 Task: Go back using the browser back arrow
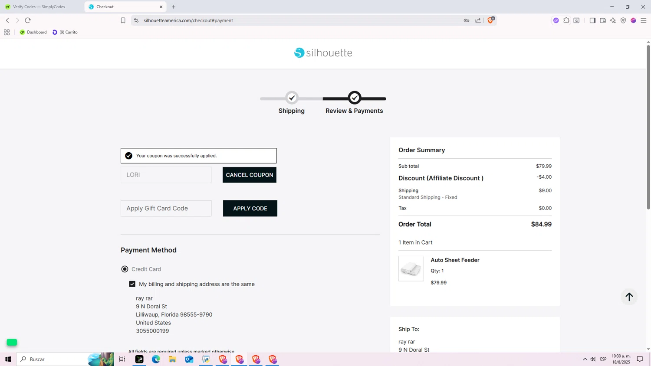tap(7, 20)
